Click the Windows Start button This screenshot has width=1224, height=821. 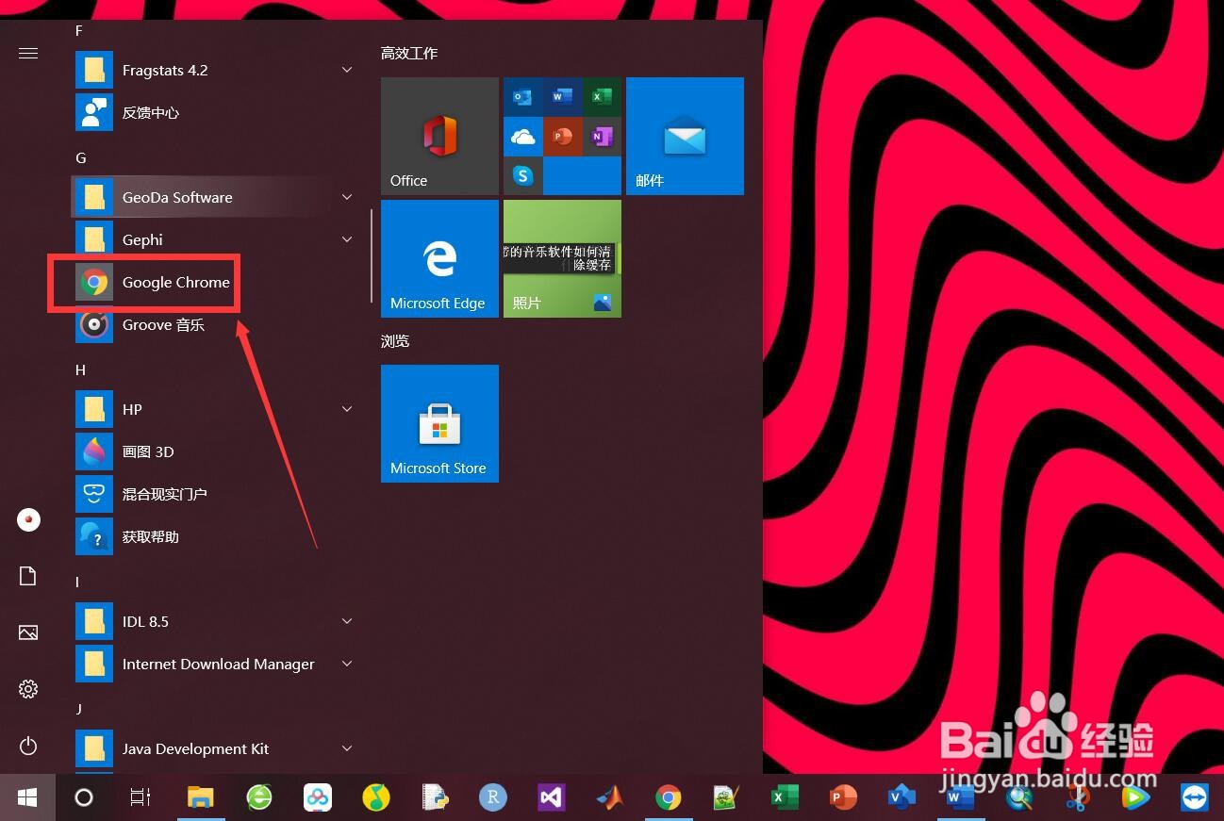pos(27,797)
